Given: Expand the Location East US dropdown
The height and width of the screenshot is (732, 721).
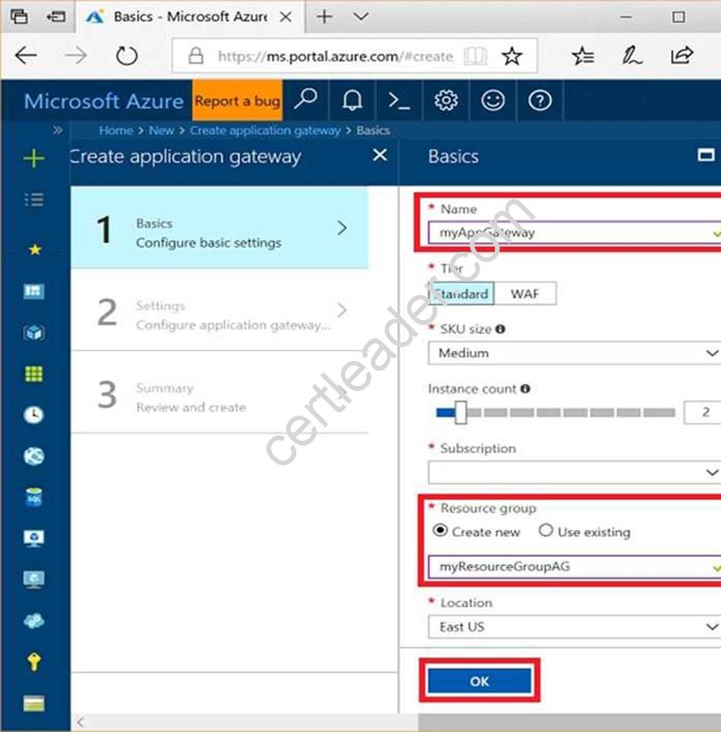Looking at the screenshot, I should 575,627.
